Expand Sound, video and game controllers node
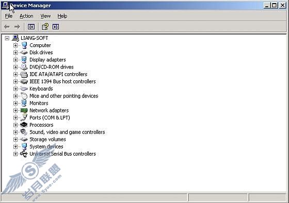 click(15, 132)
